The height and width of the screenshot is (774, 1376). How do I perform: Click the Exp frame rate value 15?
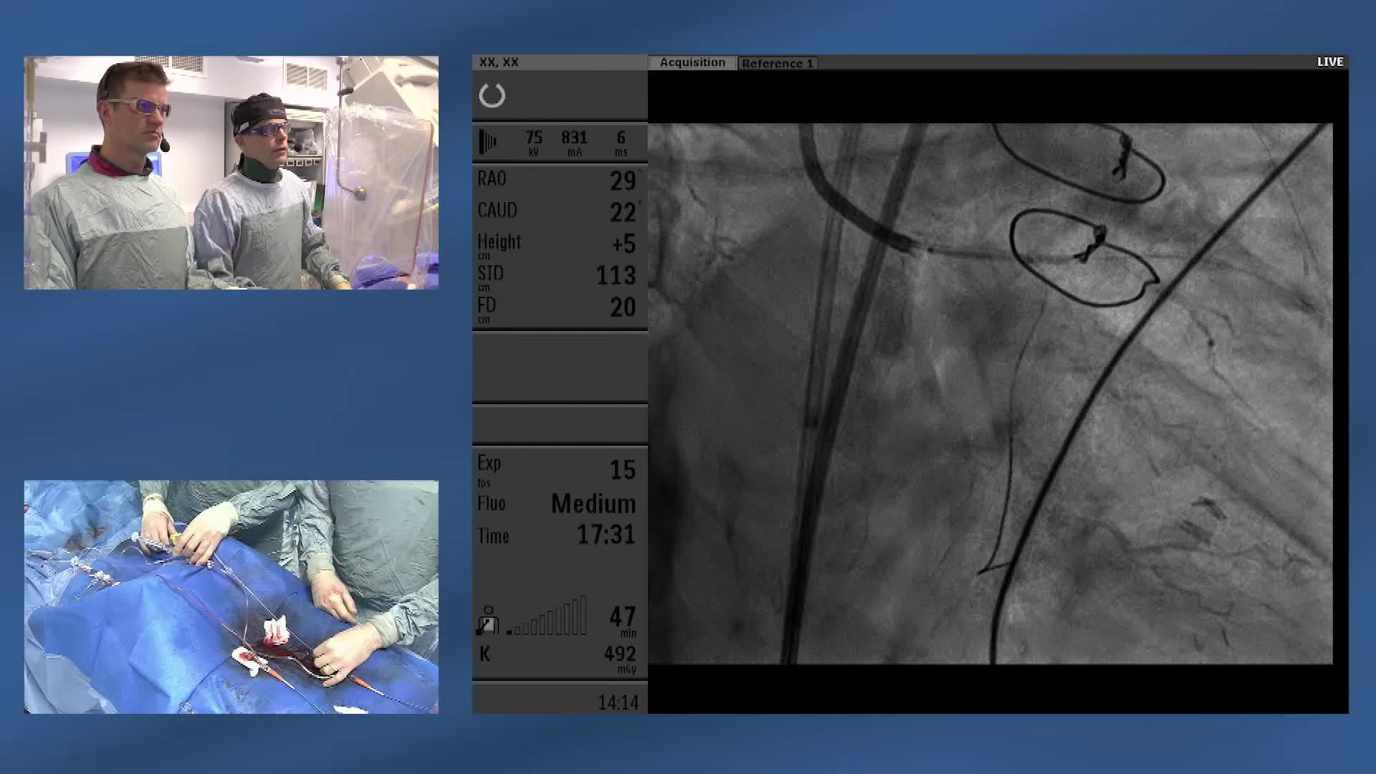click(622, 470)
